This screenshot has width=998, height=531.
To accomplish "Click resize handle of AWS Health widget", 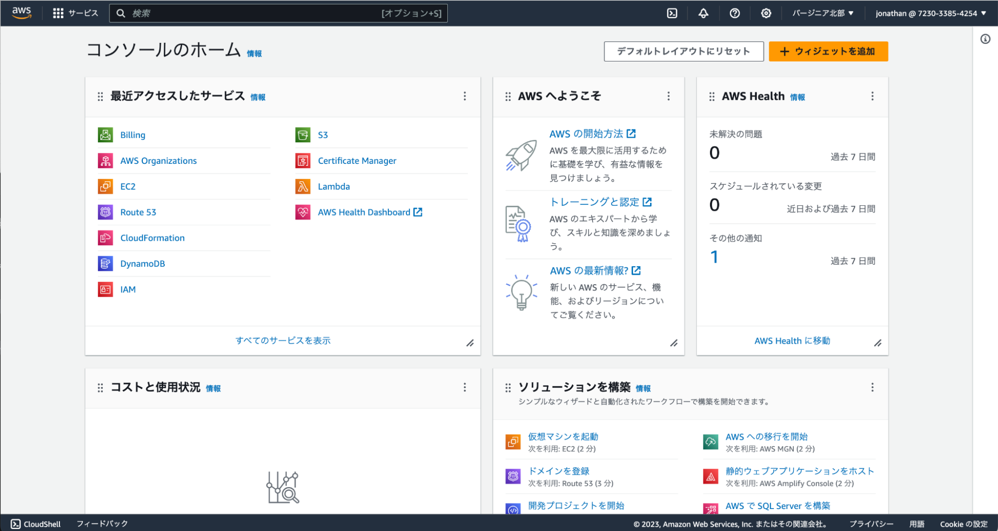I will [x=878, y=343].
